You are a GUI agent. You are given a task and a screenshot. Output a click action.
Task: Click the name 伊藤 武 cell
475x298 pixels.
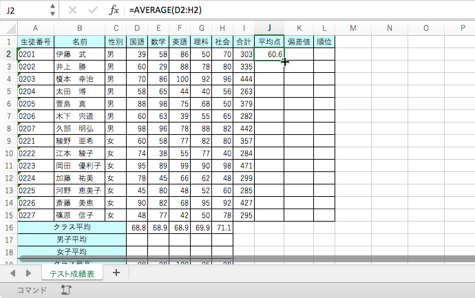(80, 54)
